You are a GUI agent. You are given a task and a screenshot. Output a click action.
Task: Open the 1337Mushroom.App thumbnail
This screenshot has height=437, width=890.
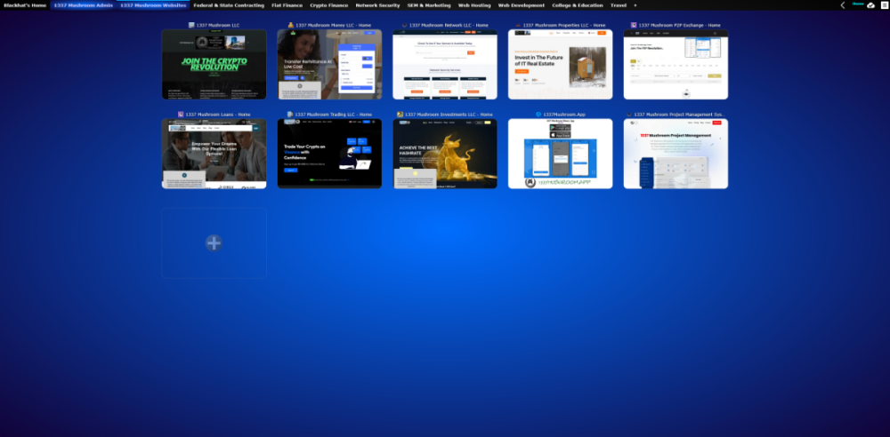[x=560, y=154]
